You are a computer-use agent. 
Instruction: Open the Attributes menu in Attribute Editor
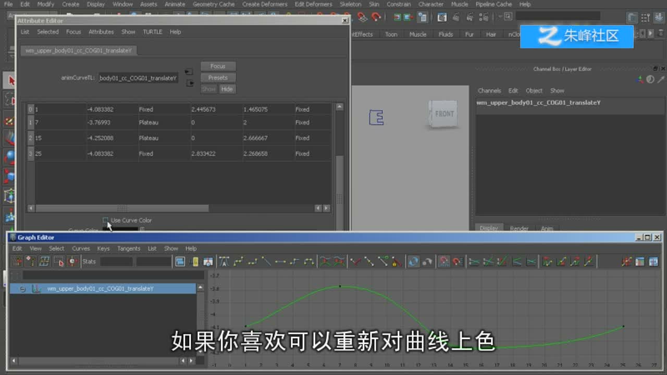[101, 32]
